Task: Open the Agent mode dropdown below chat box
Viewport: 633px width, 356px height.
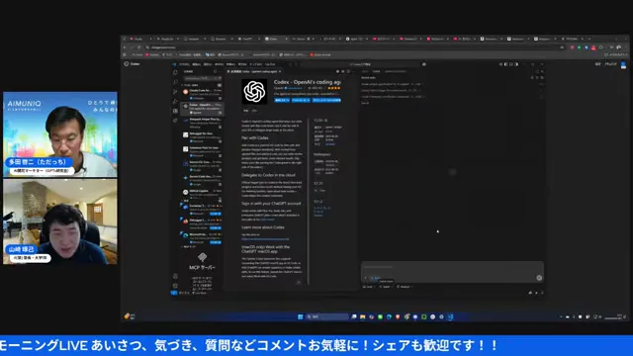Action: point(387,287)
